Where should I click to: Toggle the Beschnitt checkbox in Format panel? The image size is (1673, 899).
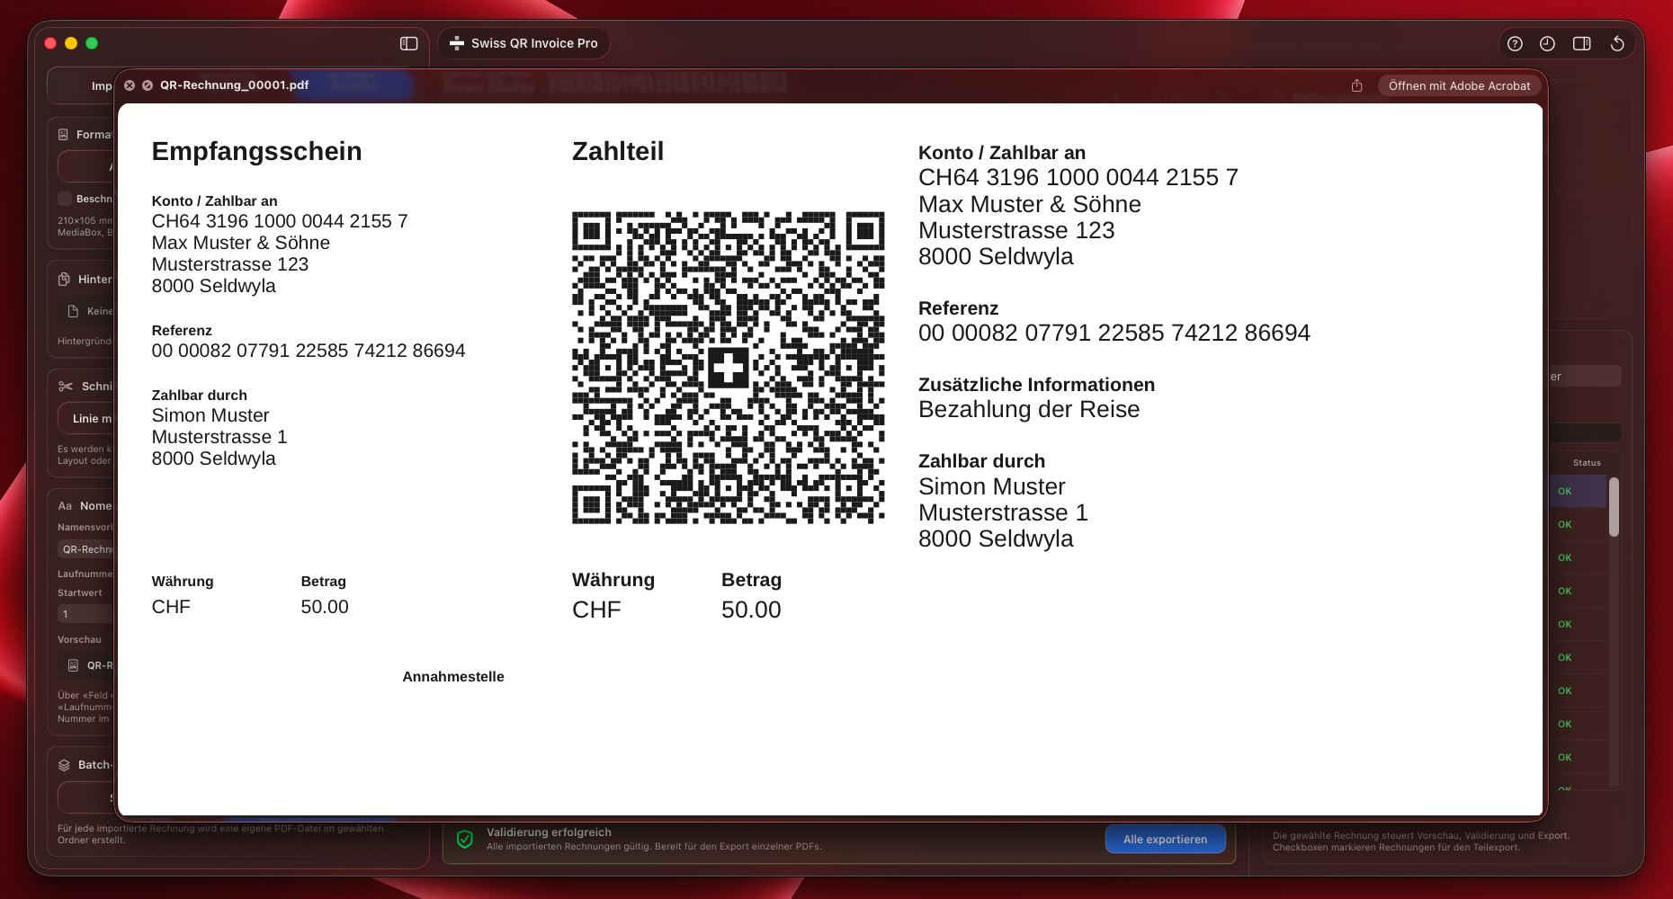click(x=65, y=199)
